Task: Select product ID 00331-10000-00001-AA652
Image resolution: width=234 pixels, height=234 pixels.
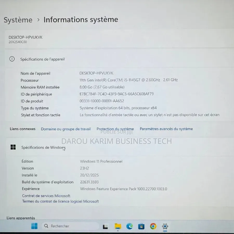Action: pyautogui.click(x=102, y=101)
